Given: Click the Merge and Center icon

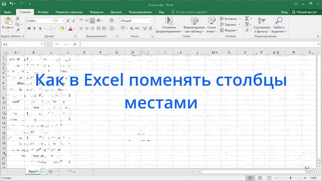Looking at the screenshot, I should [x=112, y=28].
